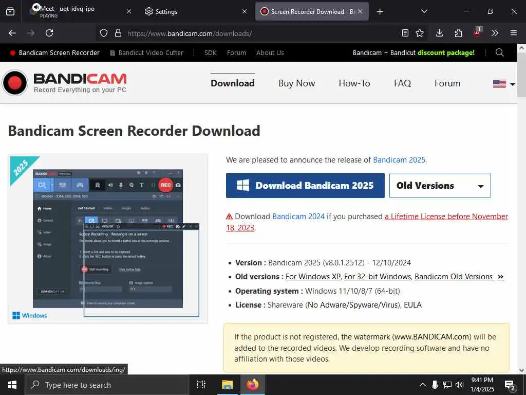Open the Download nav menu item

(x=233, y=83)
